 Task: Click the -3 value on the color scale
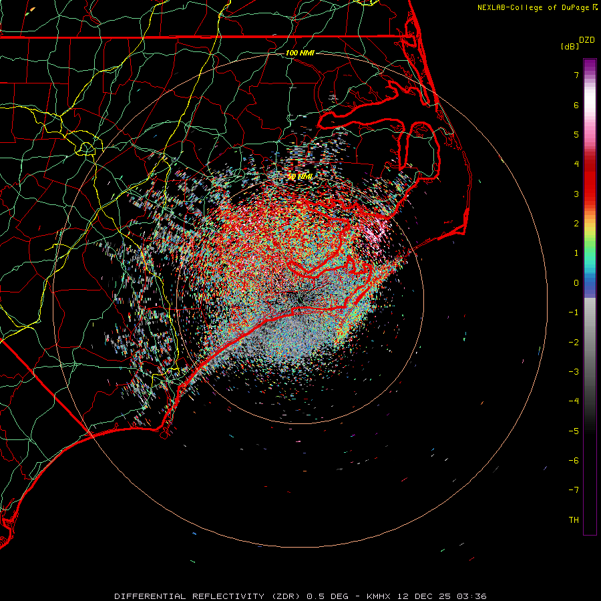point(574,372)
